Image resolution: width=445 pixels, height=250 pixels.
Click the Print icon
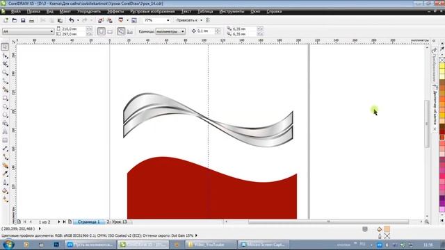click(x=31, y=20)
